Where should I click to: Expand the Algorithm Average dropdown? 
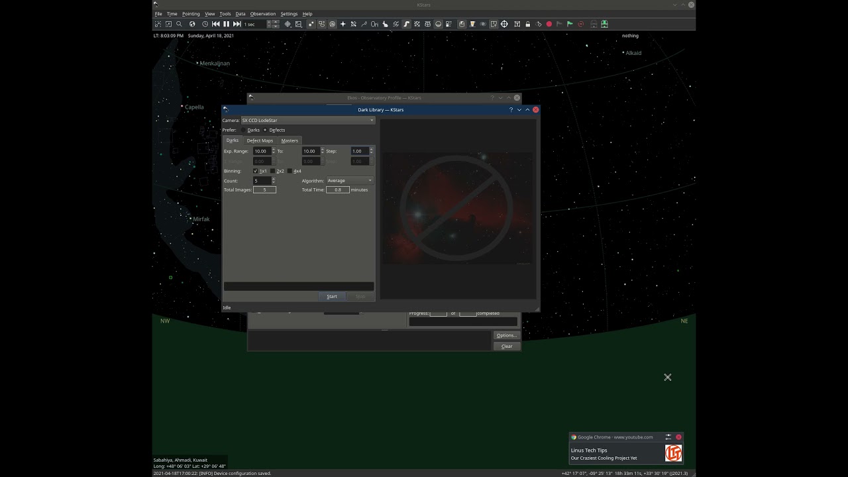[350, 180]
